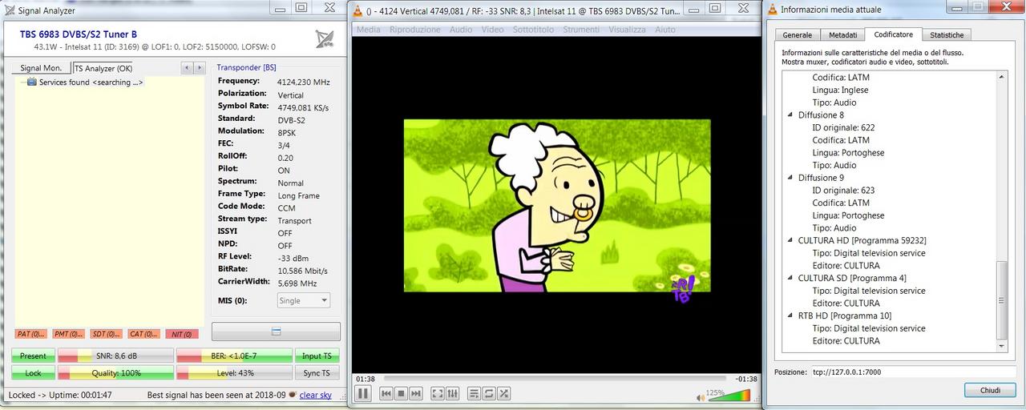The image size is (1026, 410).
Task: Open the Aiuto menu
Action: tap(665, 30)
